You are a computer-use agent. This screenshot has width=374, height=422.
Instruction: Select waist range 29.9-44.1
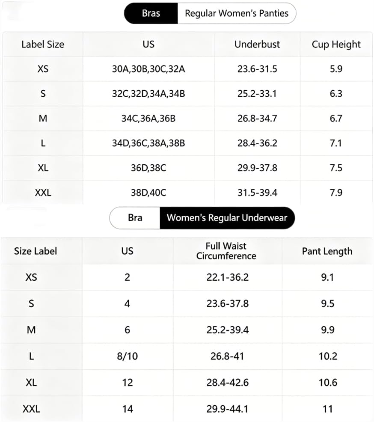click(228, 409)
